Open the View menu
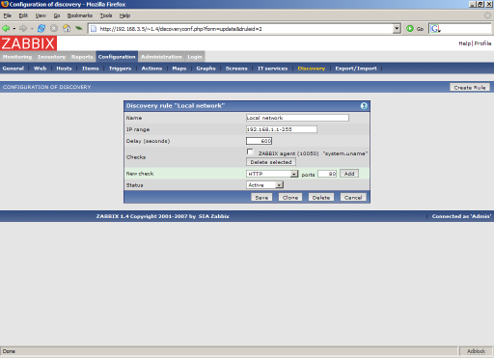This screenshot has width=494, height=358. click(x=41, y=15)
